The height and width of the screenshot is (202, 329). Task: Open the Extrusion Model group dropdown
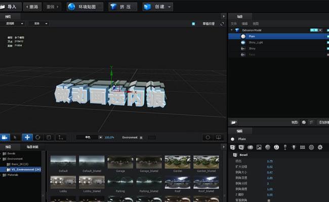[x=320, y=30]
